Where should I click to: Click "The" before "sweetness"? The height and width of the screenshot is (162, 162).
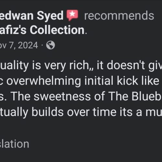(x=21, y=96)
